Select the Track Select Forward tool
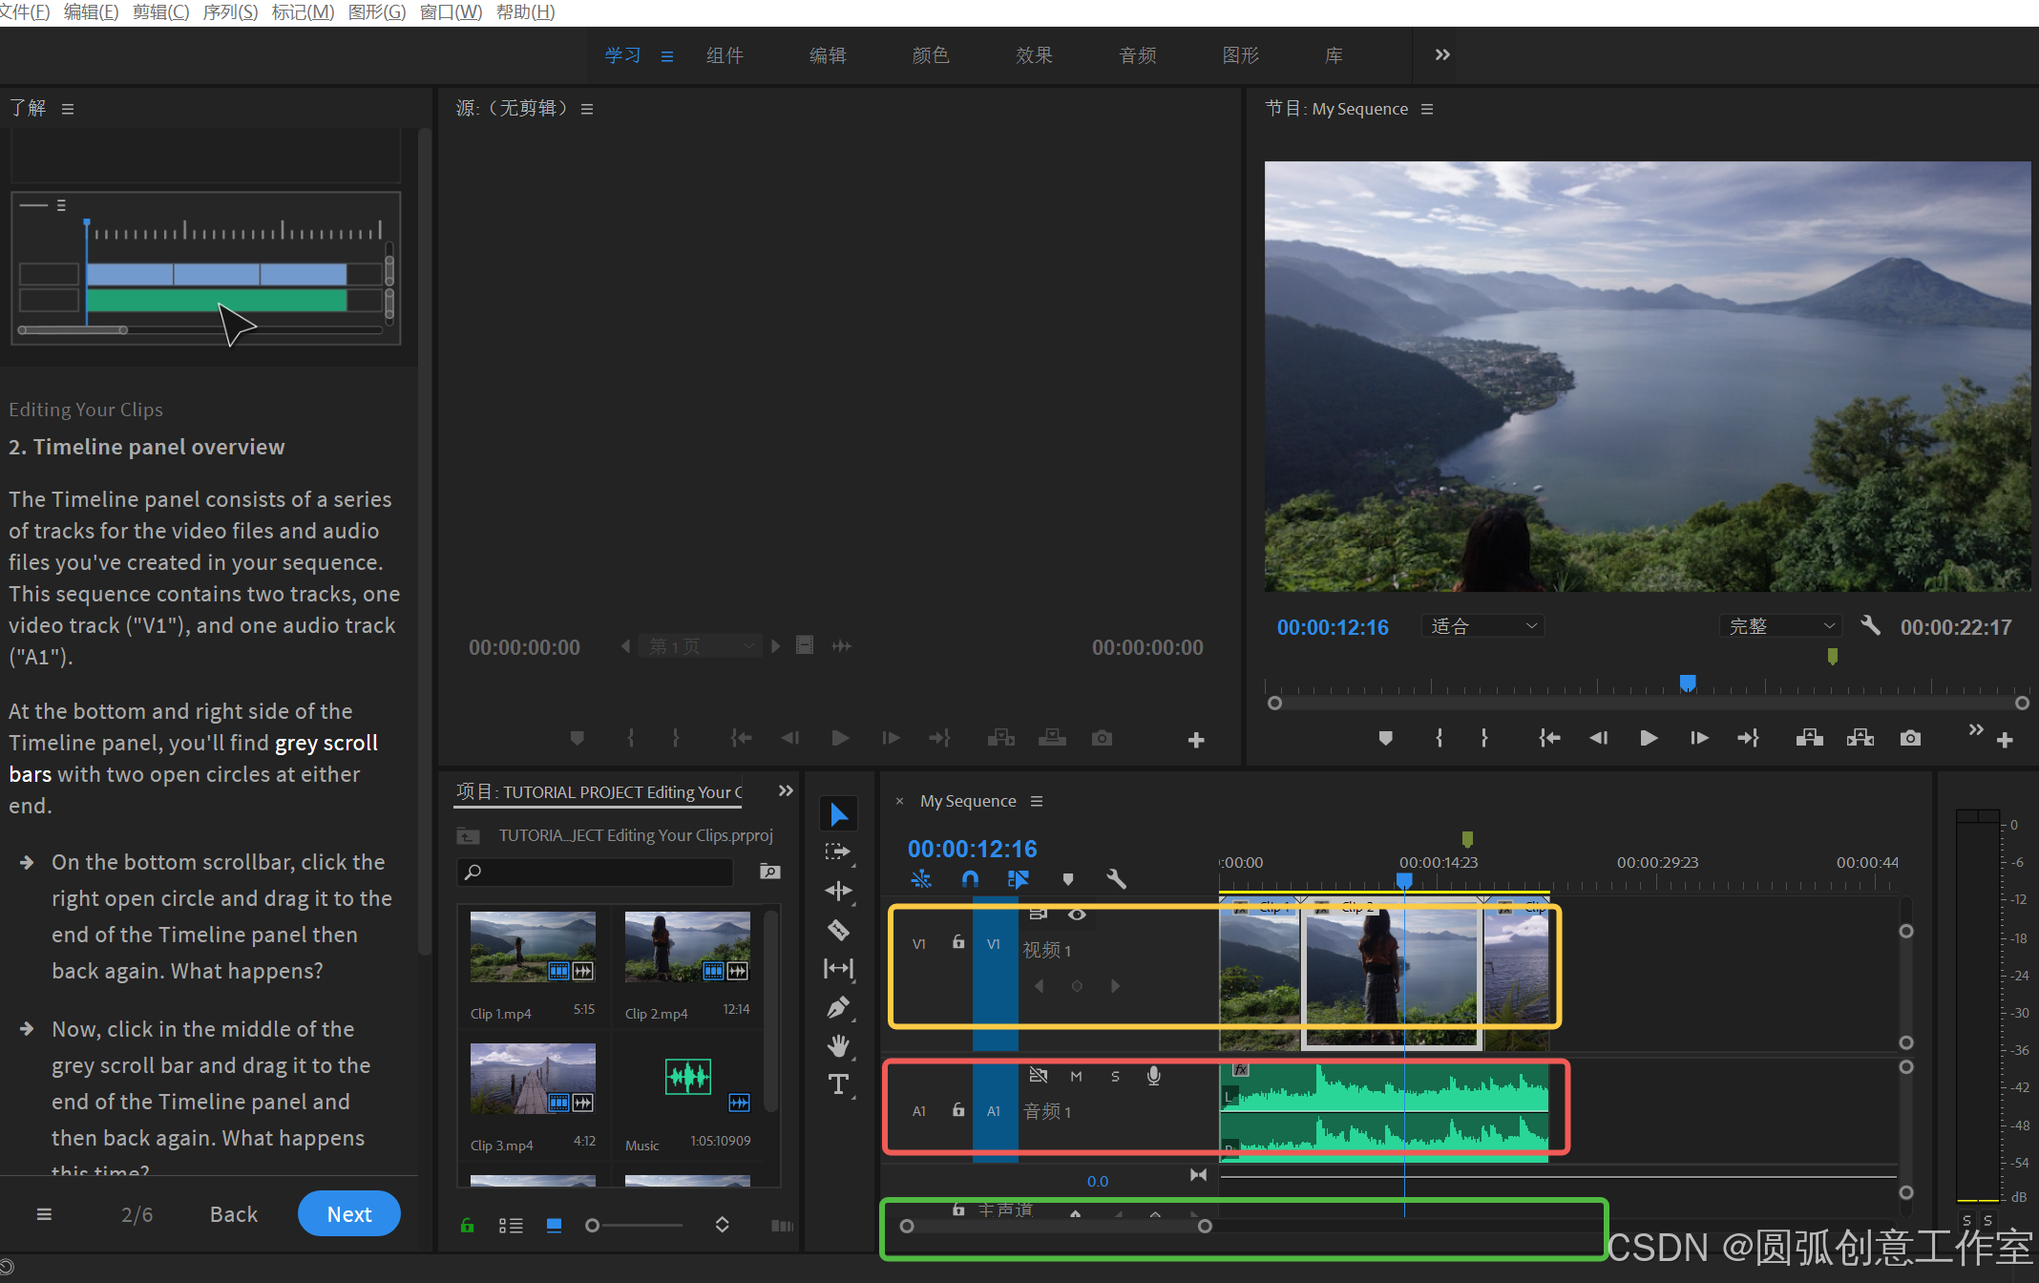Viewport: 2039px width, 1283px height. [838, 852]
